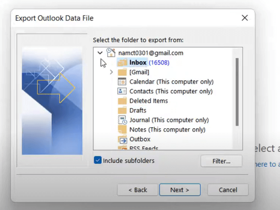Cancel the export wizard
Image resolution: width=280 pixels, height=210 pixels.
228,190
